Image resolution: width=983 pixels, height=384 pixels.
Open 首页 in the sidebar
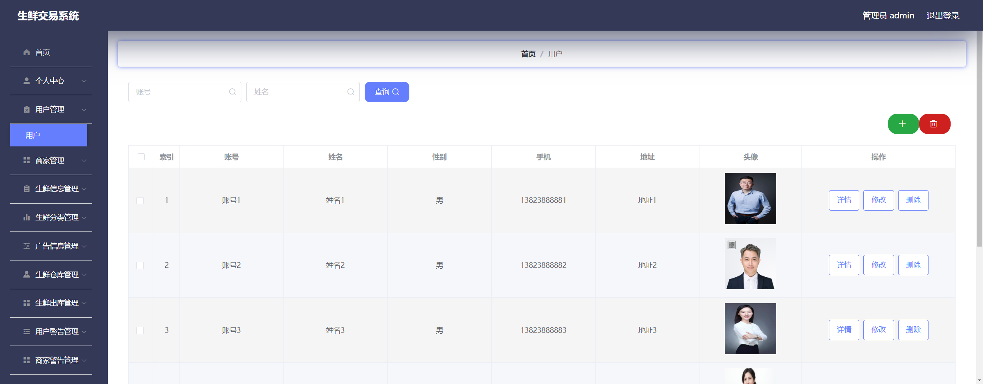pyautogui.click(x=51, y=52)
